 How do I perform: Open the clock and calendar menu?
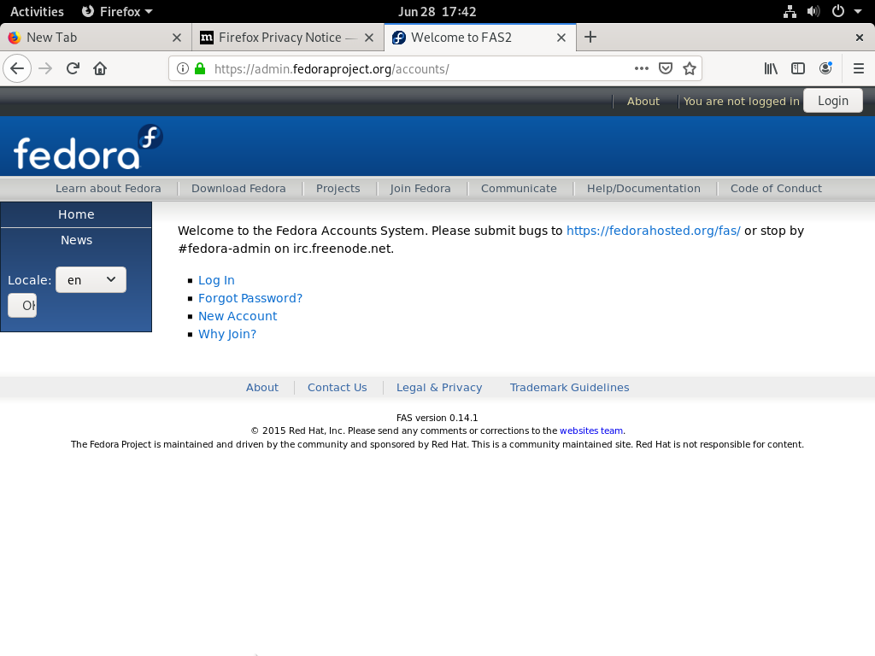pos(437,12)
